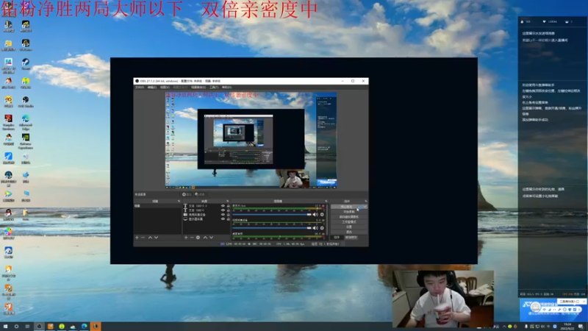The image size is (588, 331).
Task: Open the Windows Start menu
Action: point(5,327)
